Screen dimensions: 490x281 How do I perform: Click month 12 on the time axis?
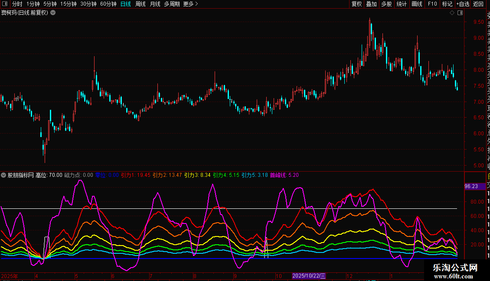(x=350, y=276)
